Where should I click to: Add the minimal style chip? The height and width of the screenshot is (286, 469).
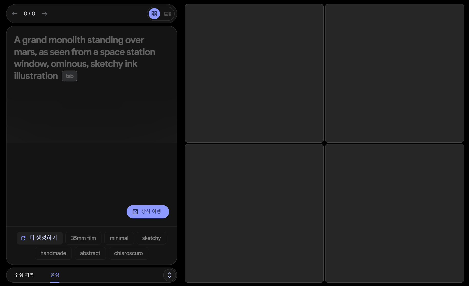pos(119,238)
